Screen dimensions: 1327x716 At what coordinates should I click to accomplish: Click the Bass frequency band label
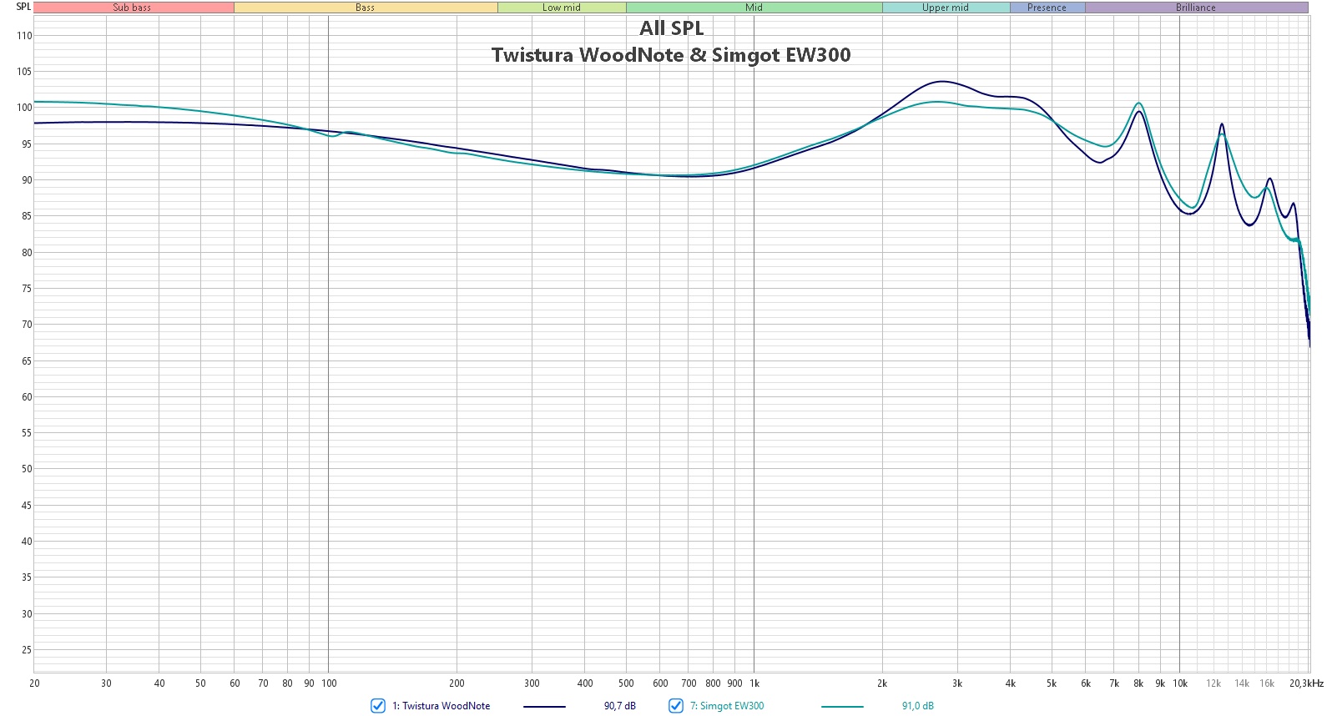pos(366,8)
